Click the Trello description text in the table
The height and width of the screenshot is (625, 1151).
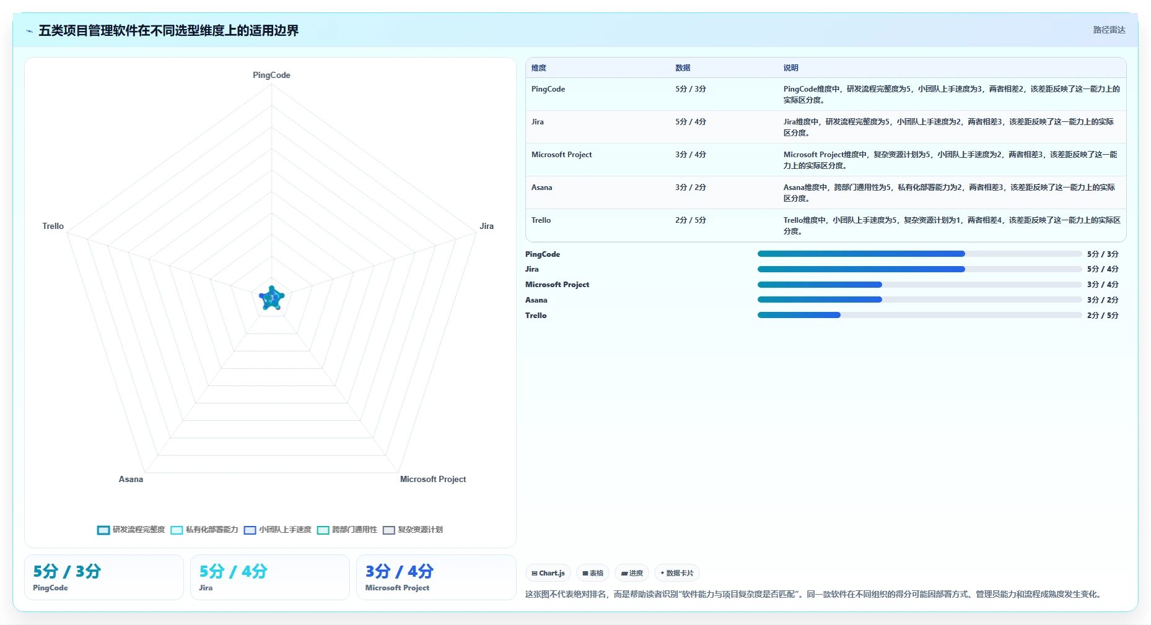[952, 226]
